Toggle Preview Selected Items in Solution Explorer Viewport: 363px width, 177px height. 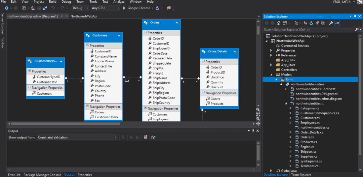337,23
